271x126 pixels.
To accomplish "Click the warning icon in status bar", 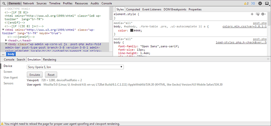I will (2, 124).
